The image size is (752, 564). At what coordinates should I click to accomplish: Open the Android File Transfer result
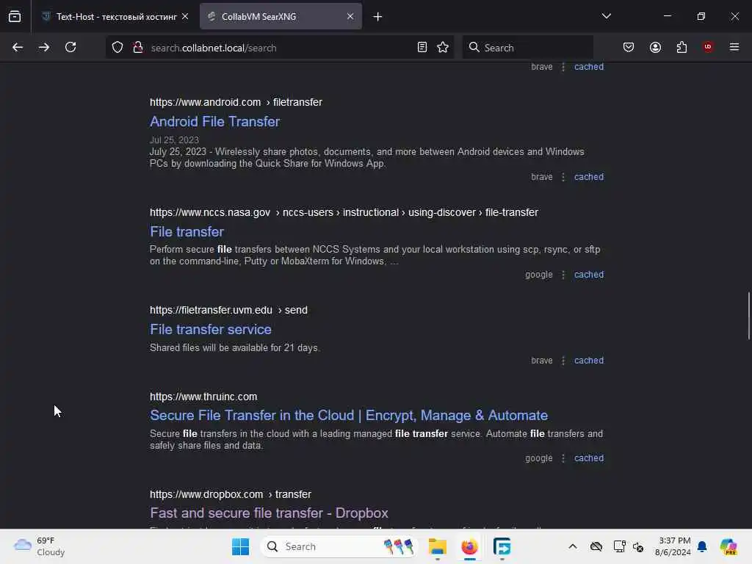[215, 122]
